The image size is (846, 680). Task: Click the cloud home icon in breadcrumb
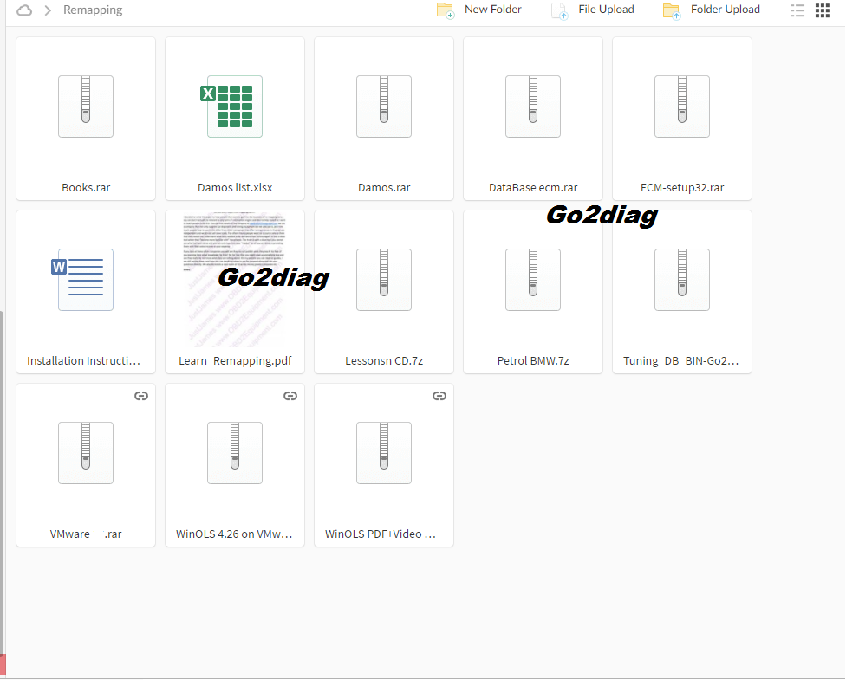(x=24, y=10)
